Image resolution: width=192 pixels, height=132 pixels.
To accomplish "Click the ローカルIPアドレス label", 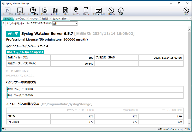I will click(17, 71).
